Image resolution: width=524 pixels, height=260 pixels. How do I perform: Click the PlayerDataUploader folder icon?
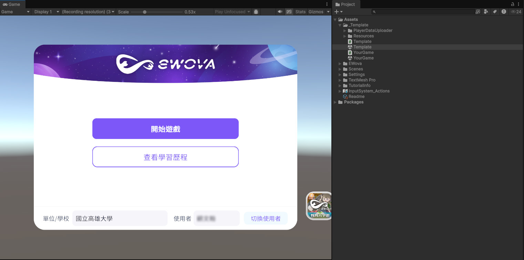coord(350,31)
